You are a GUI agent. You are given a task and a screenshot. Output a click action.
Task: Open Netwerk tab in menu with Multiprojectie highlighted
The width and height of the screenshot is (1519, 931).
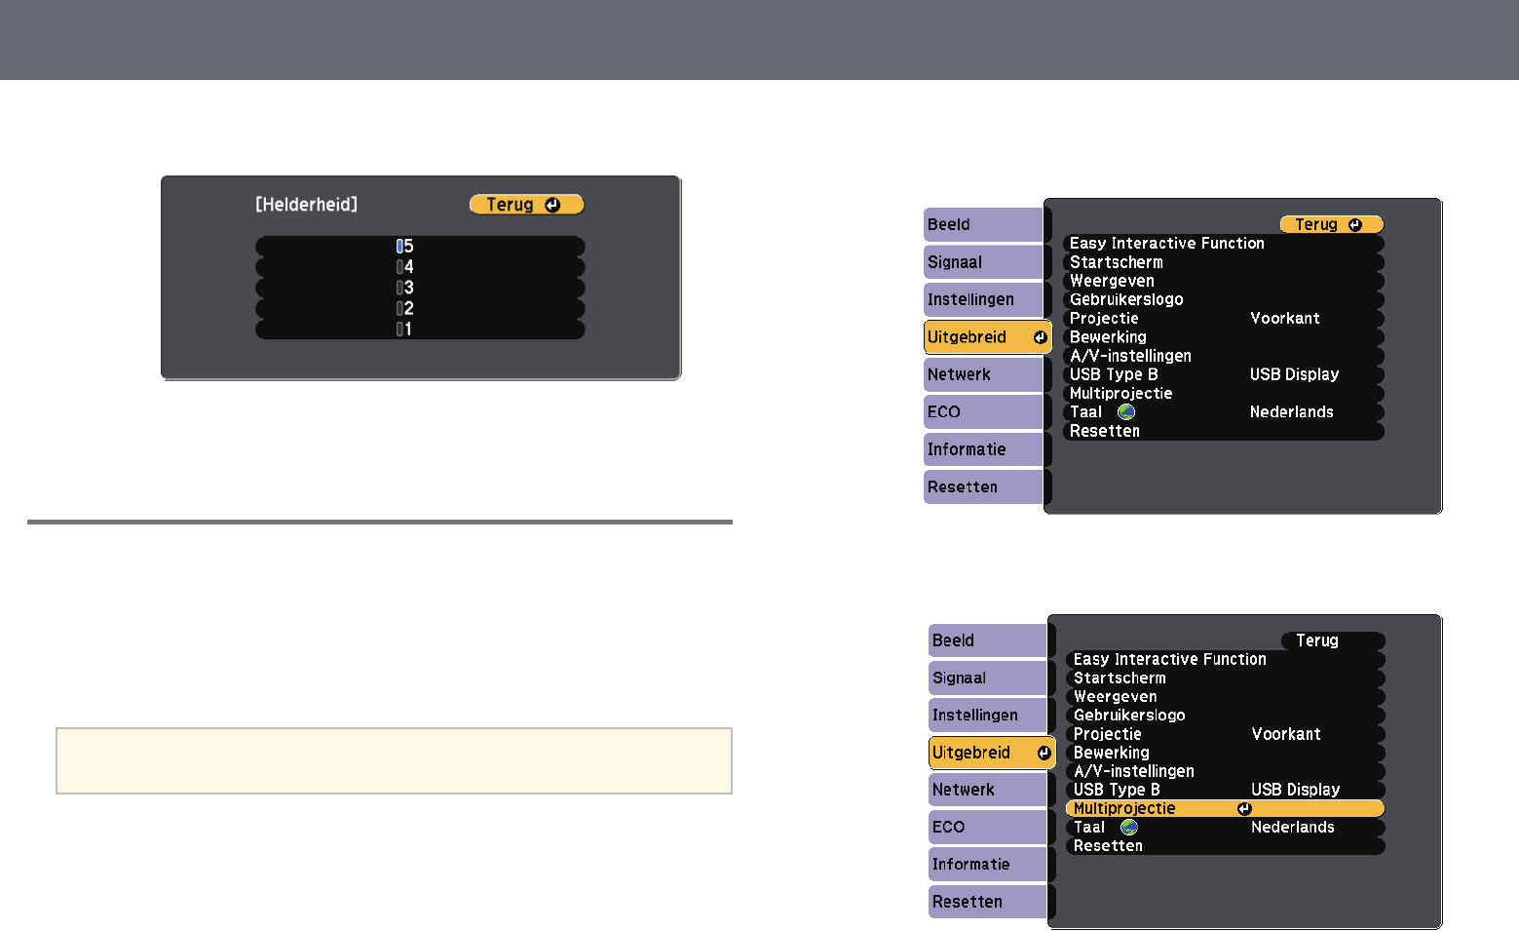(x=987, y=790)
